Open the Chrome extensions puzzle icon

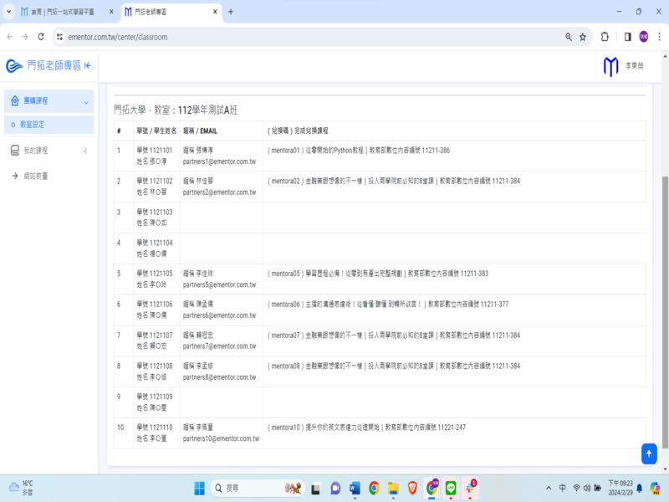pyautogui.click(x=605, y=37)
